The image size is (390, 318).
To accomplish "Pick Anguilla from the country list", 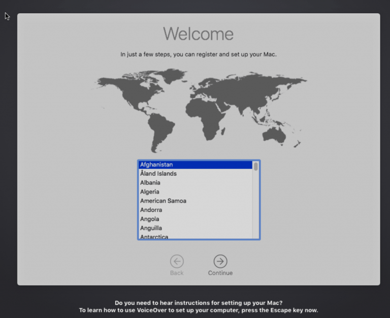I will pyautogui.click(x=151, y=229).
